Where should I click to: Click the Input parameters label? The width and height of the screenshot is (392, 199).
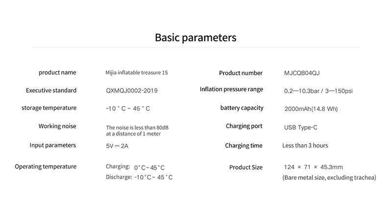[x=53, y=145]
